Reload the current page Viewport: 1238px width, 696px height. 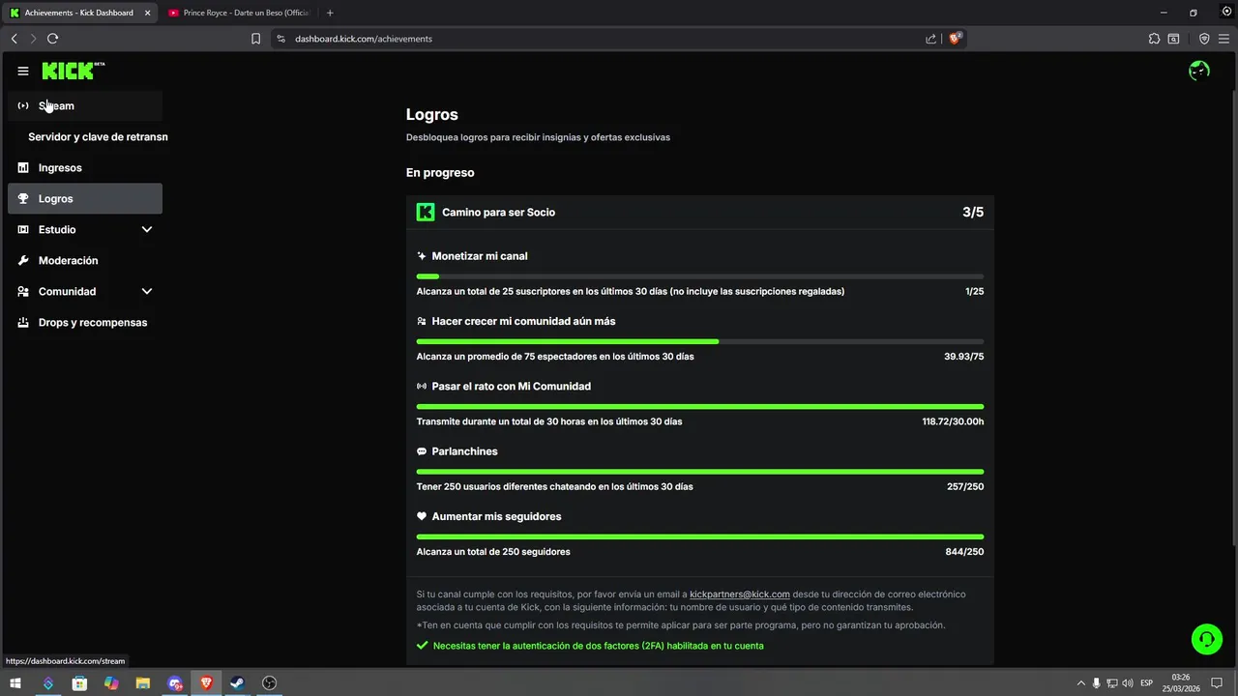coord(52,39)
